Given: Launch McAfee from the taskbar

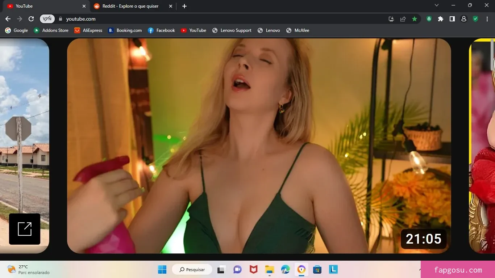Looking at the screenshot, I should click(x=253, y=269).
